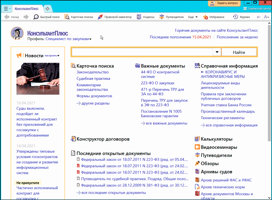Open Формы документов section
Screen dimensions: 272x200
(94, 96)
